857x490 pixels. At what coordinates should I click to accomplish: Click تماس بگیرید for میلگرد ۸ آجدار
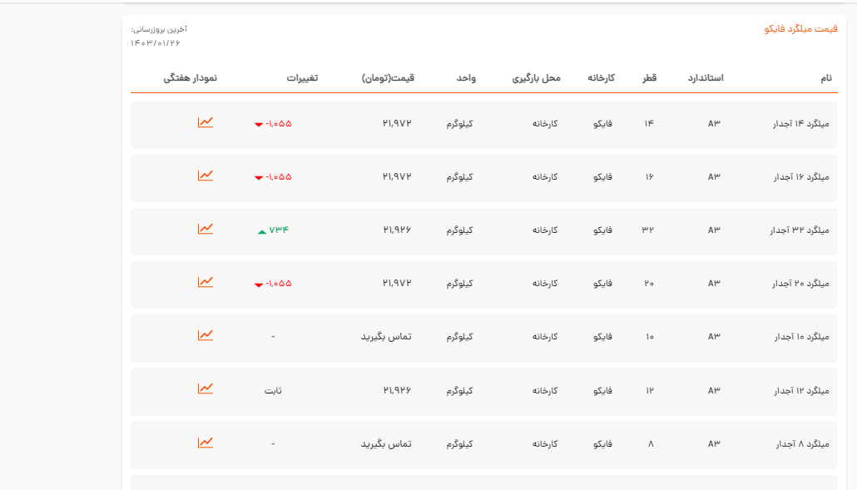coord(386,443)
